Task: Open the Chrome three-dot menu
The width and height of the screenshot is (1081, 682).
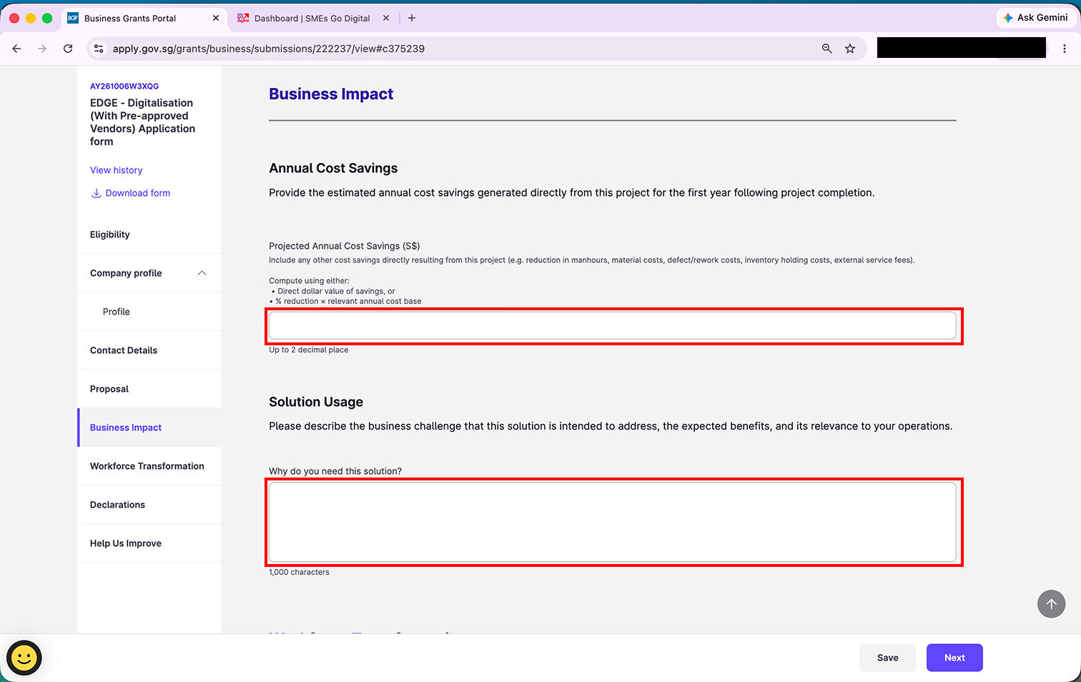Action: 1065,49
